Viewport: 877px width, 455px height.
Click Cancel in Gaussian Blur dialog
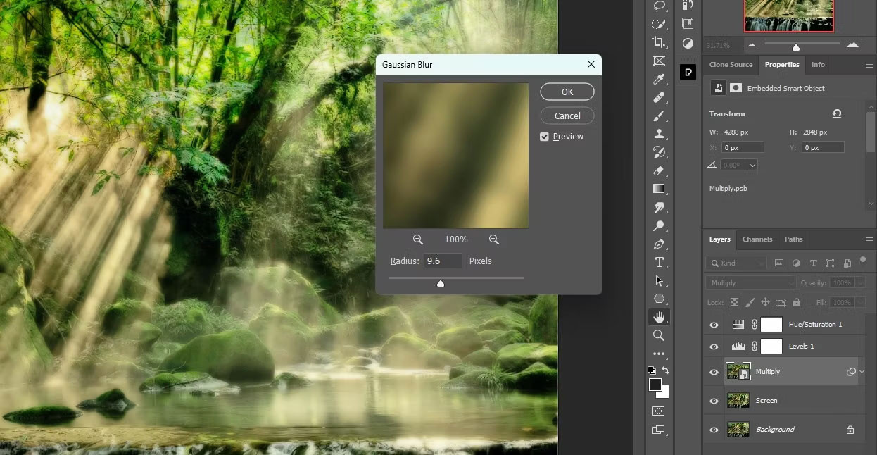(x=567, y=116)
